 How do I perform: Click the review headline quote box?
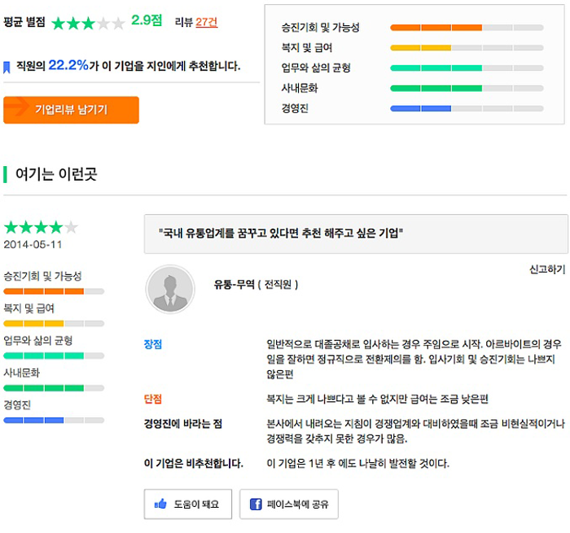pyautogui.click(x=356, y=234)
